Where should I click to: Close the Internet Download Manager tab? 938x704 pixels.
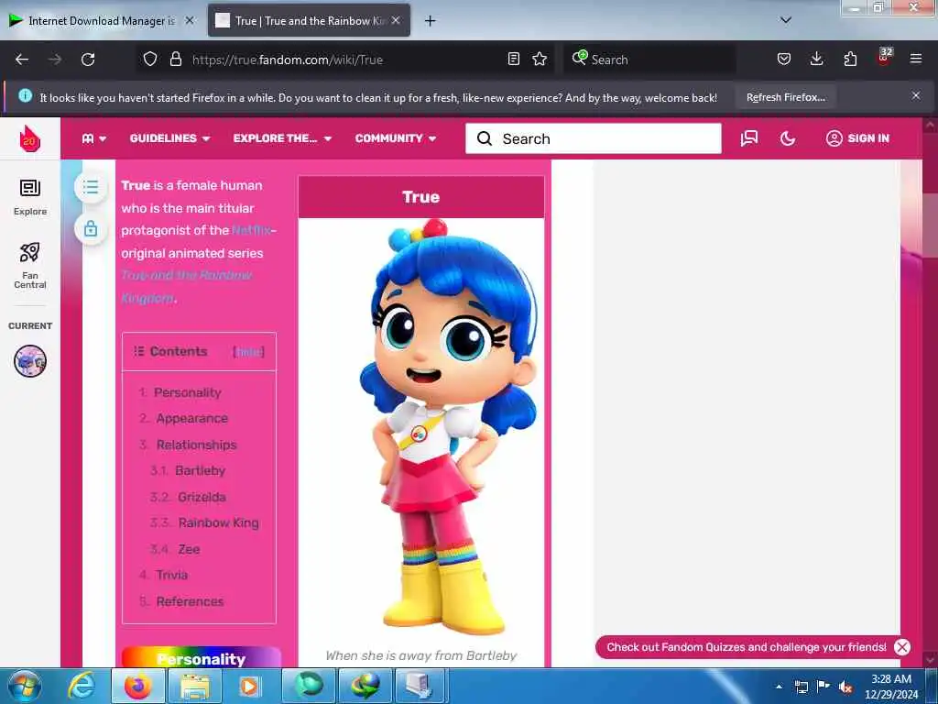(x=190, y=20)
